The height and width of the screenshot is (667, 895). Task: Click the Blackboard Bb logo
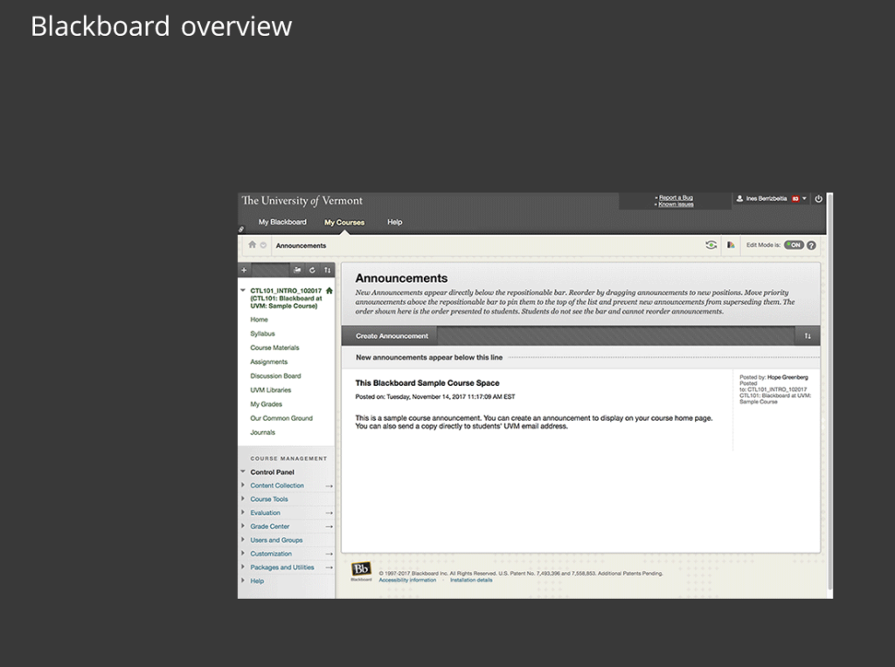pos(361,569)
